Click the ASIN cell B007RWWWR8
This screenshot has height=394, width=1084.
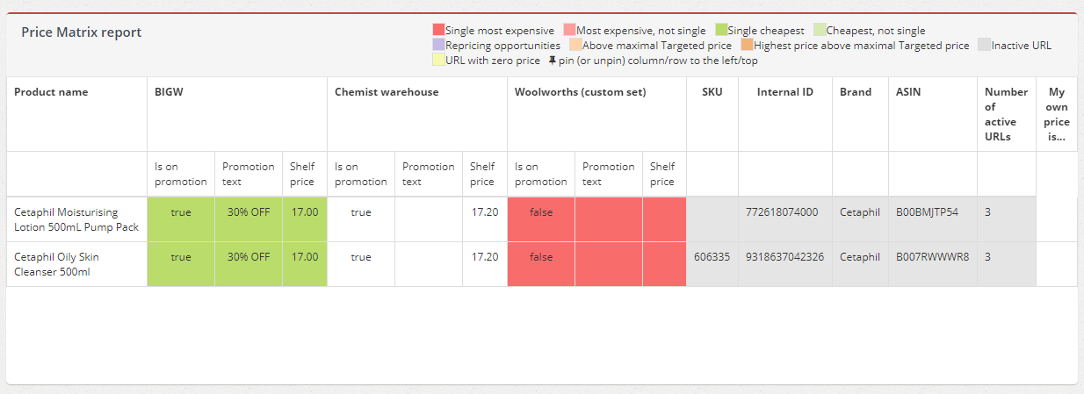pyautogui.click(x=932, y=257)
